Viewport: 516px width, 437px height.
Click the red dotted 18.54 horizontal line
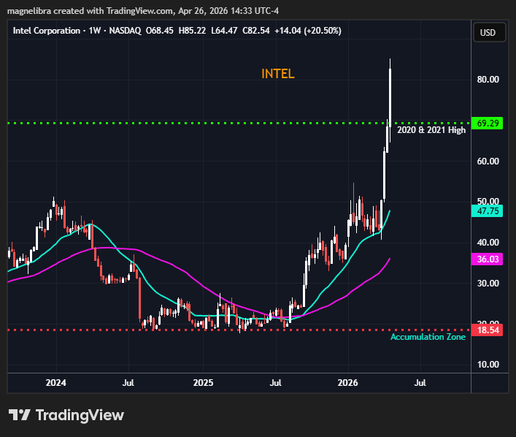(239, 330)
